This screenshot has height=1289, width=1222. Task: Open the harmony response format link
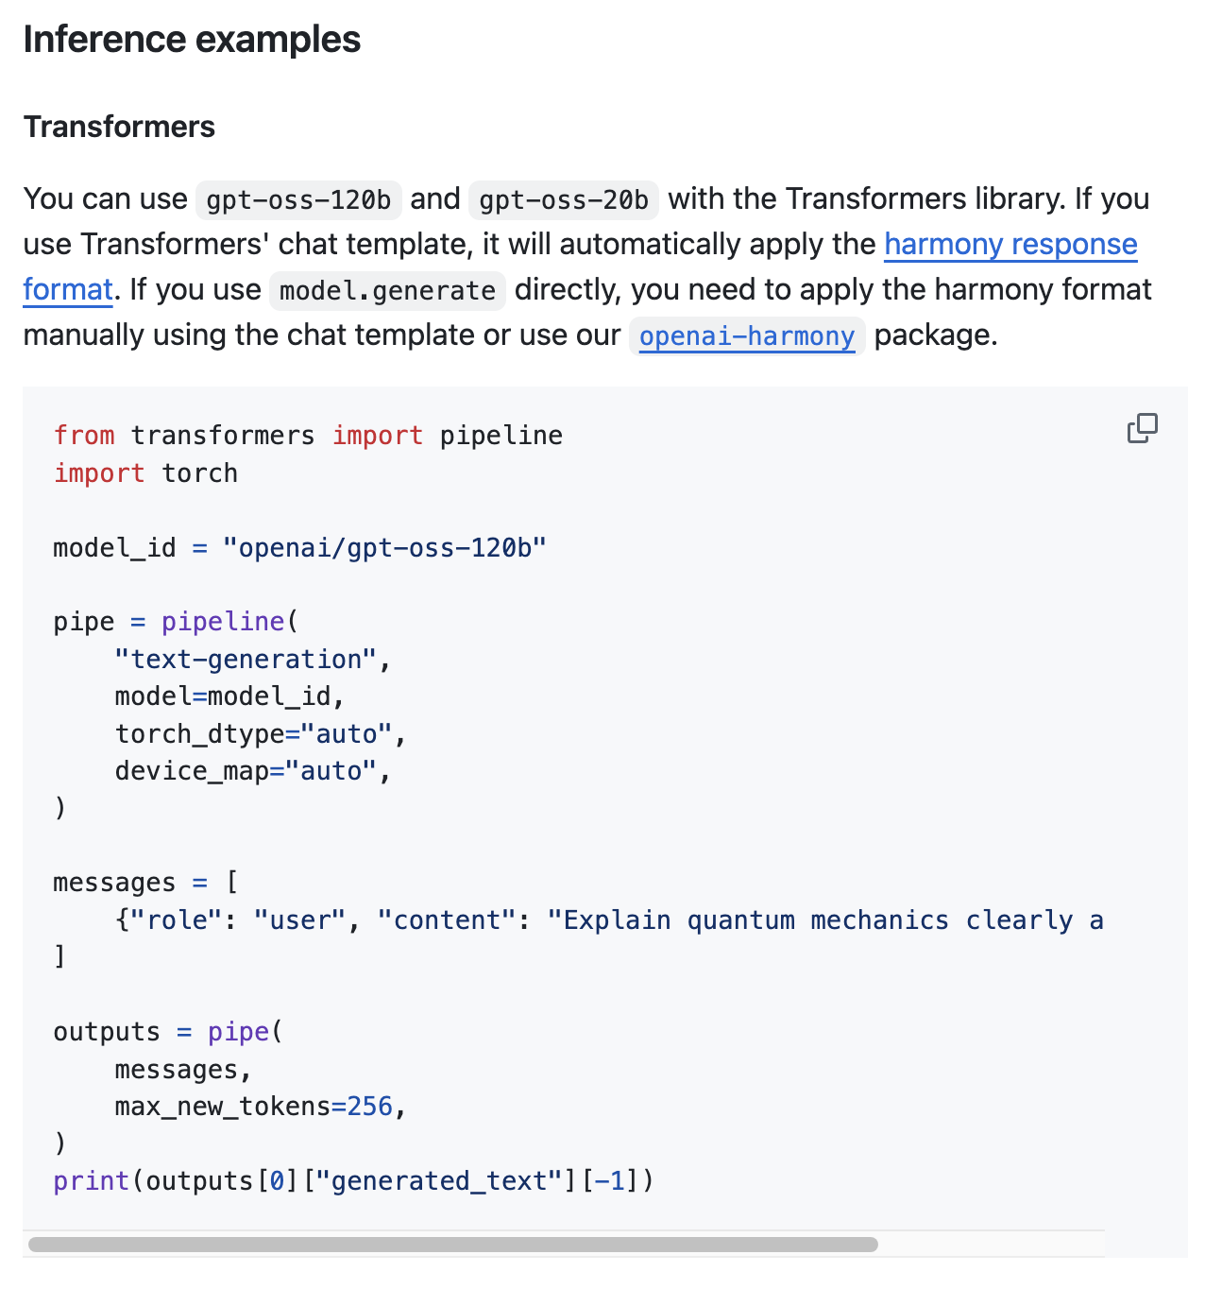click(1010, 245)
